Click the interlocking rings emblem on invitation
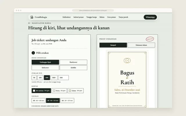The width and height of the screenshot is (186, 116). coord(127,61)
